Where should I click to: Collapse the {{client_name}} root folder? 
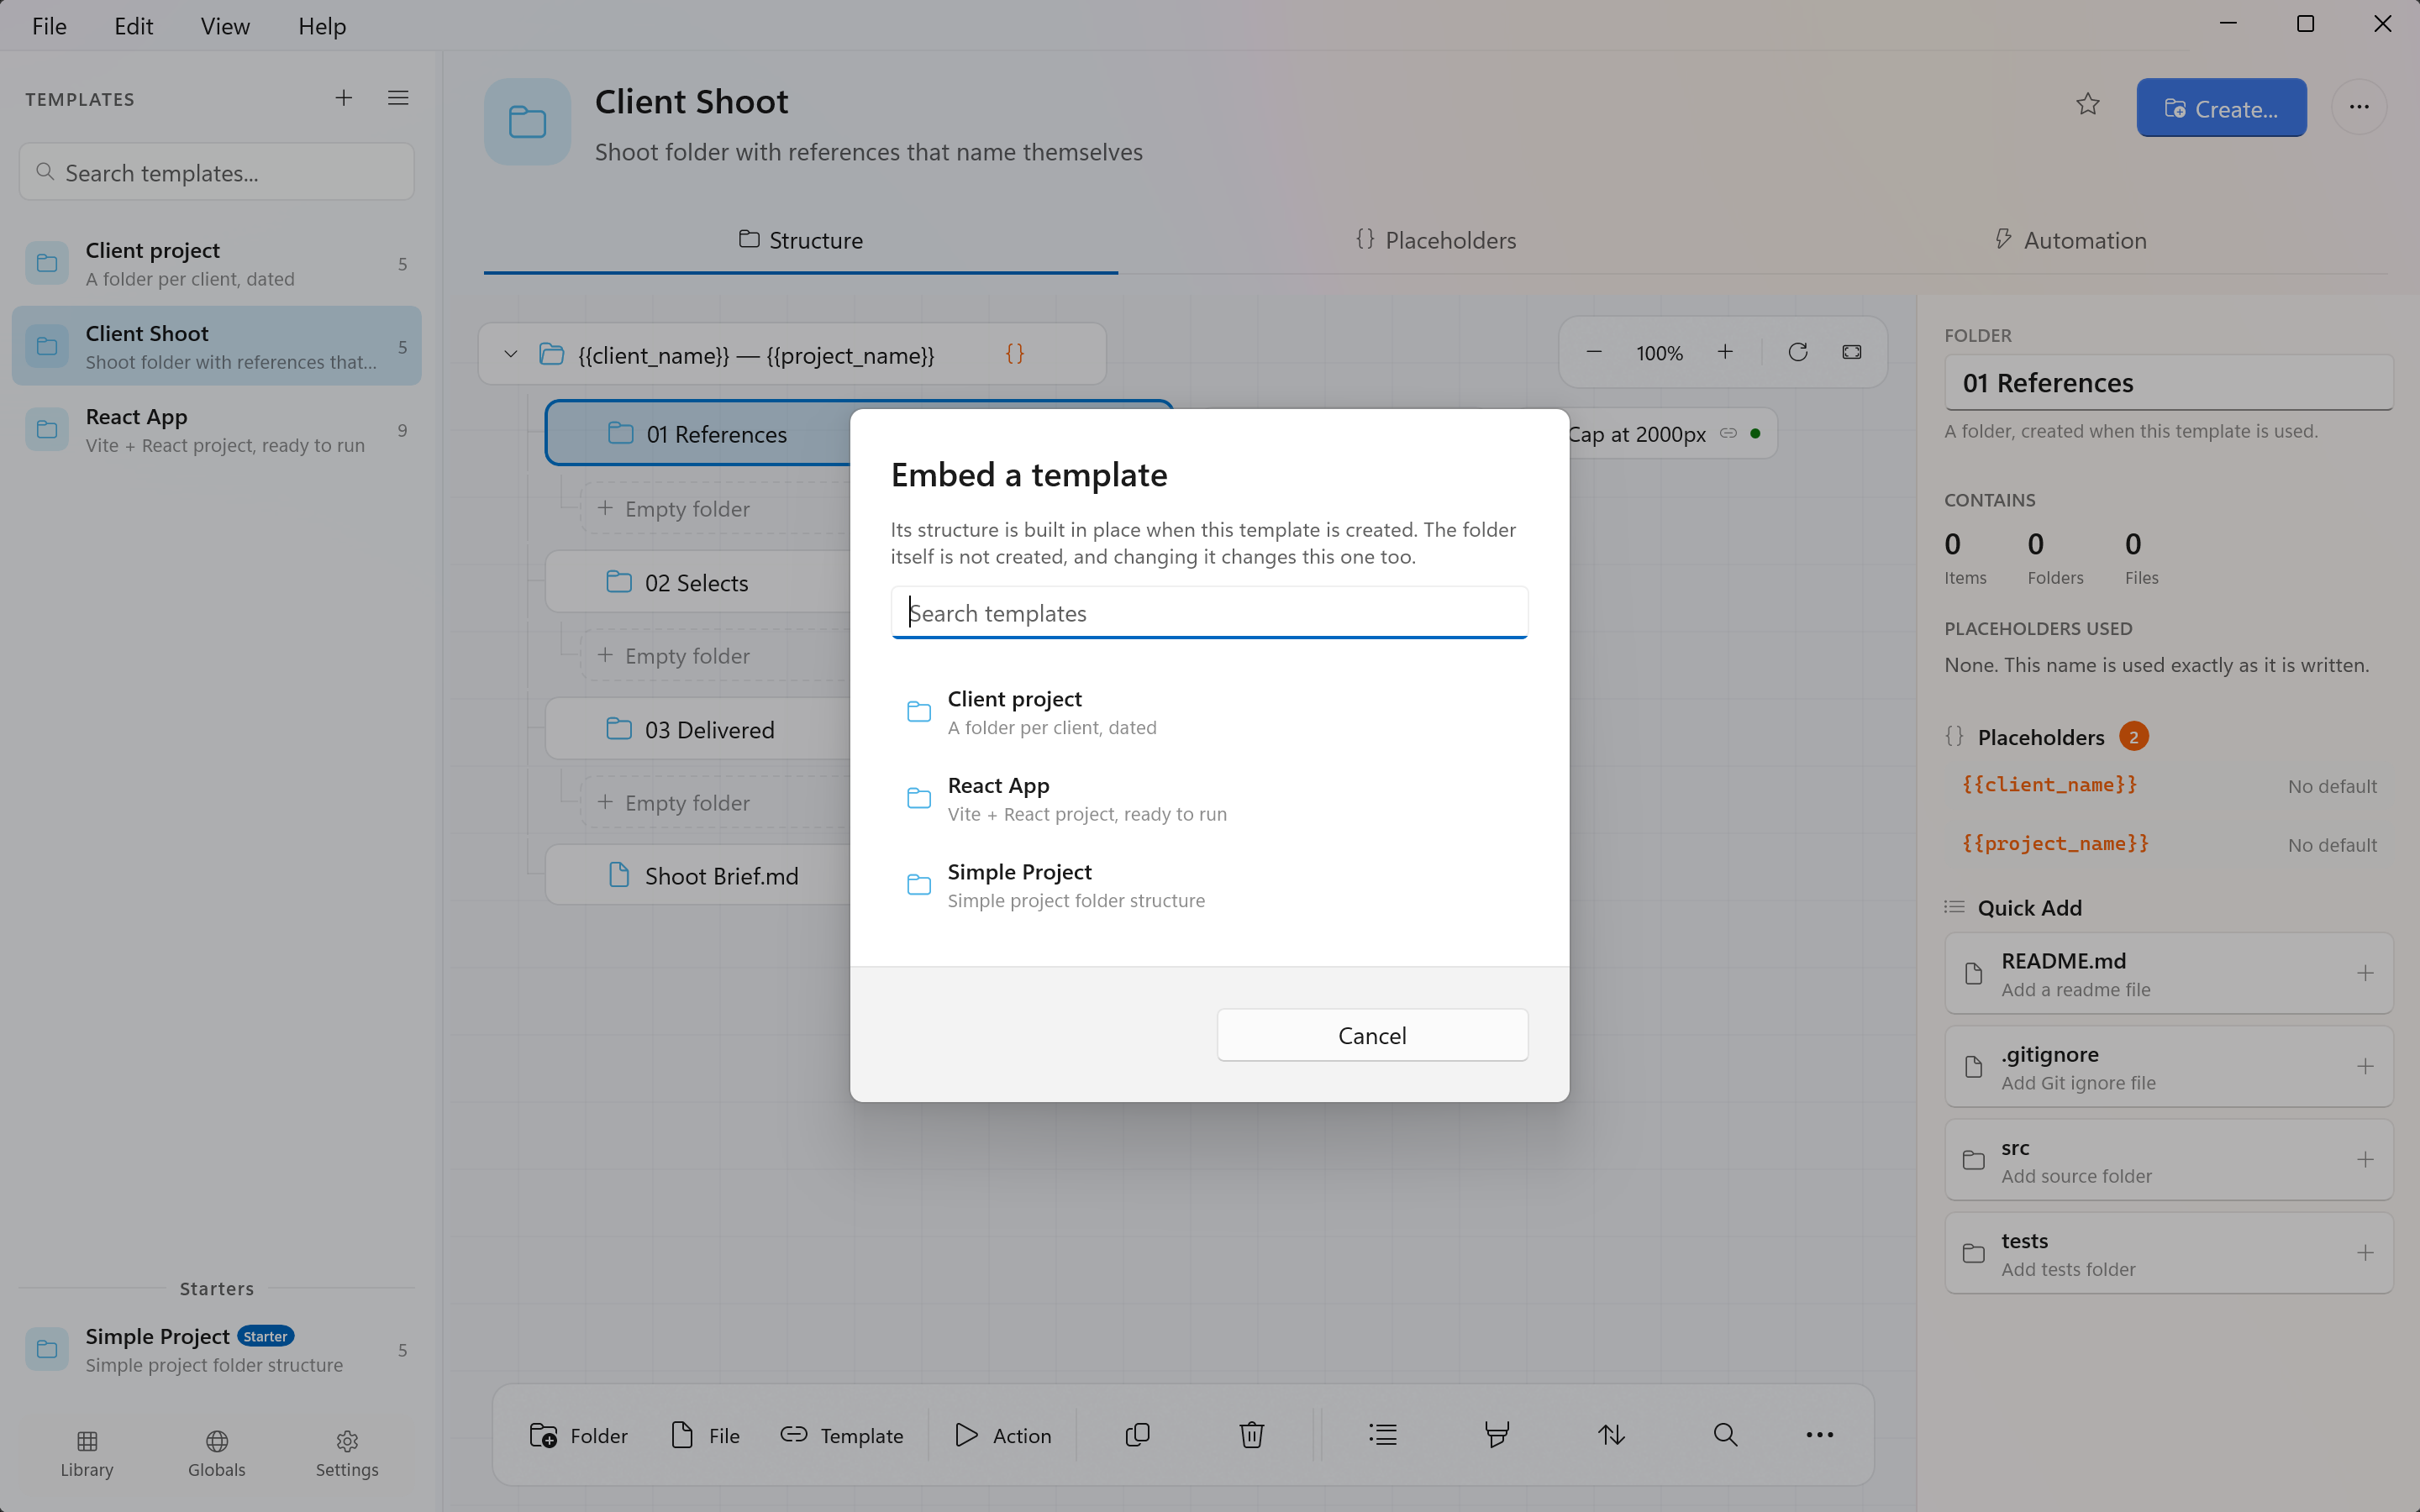point(510,354)
